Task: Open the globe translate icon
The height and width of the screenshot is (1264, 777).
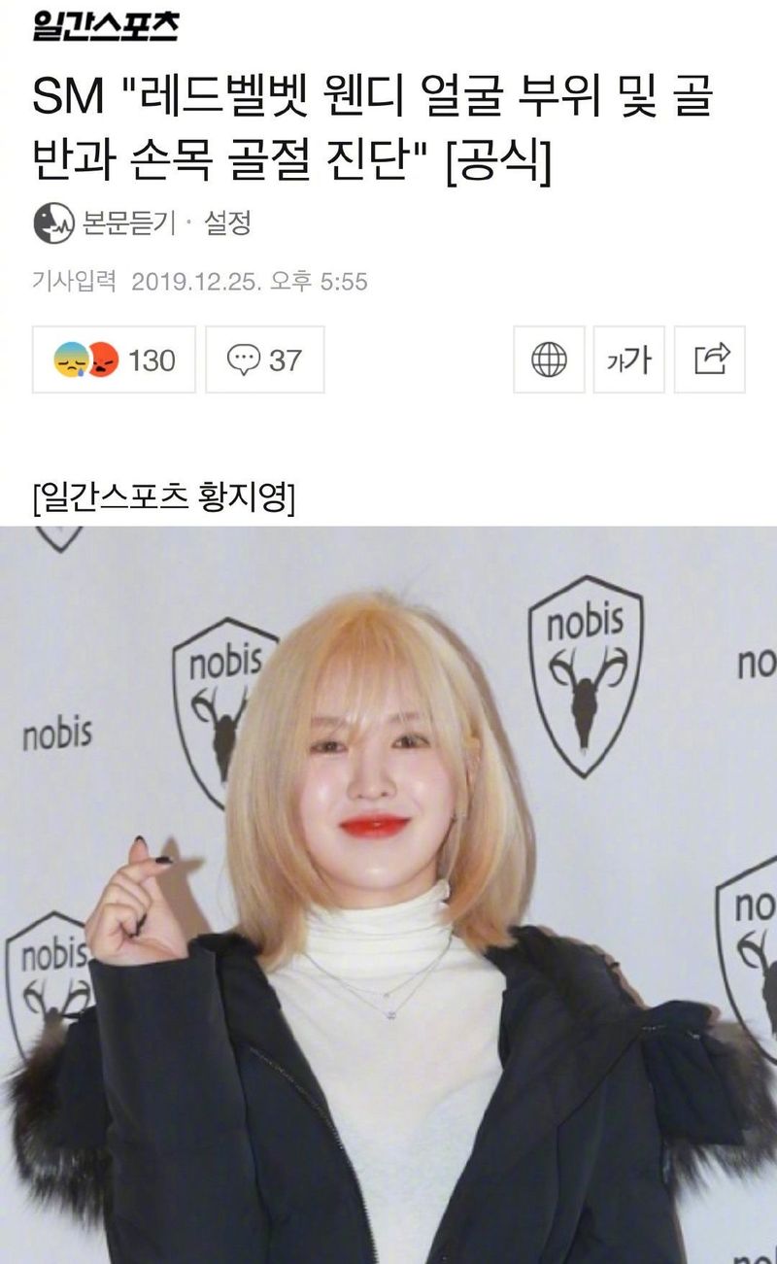Action: (549, 359)
